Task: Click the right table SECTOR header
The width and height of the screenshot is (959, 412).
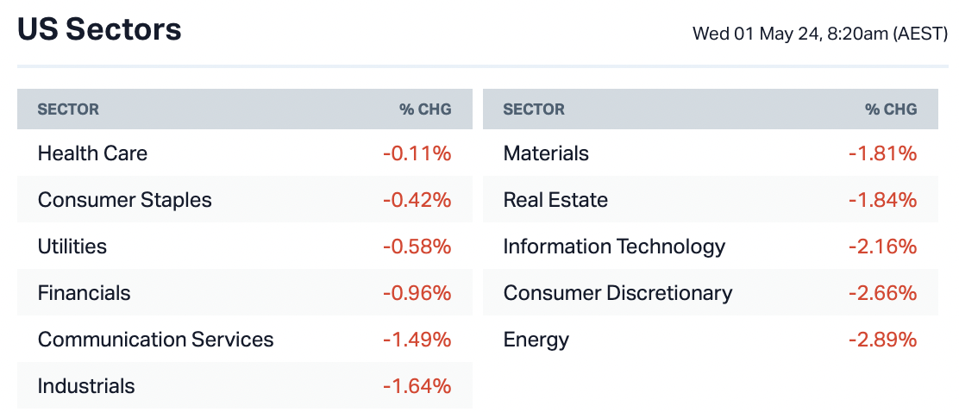Action: tap(534, 109)
